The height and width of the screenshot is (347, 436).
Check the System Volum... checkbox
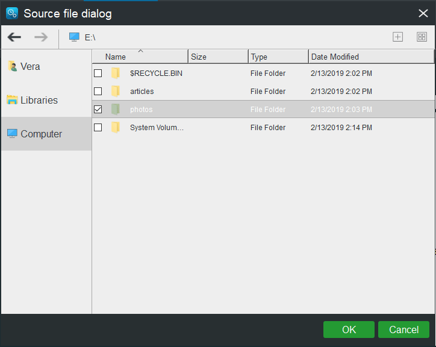tap(98, 128)
